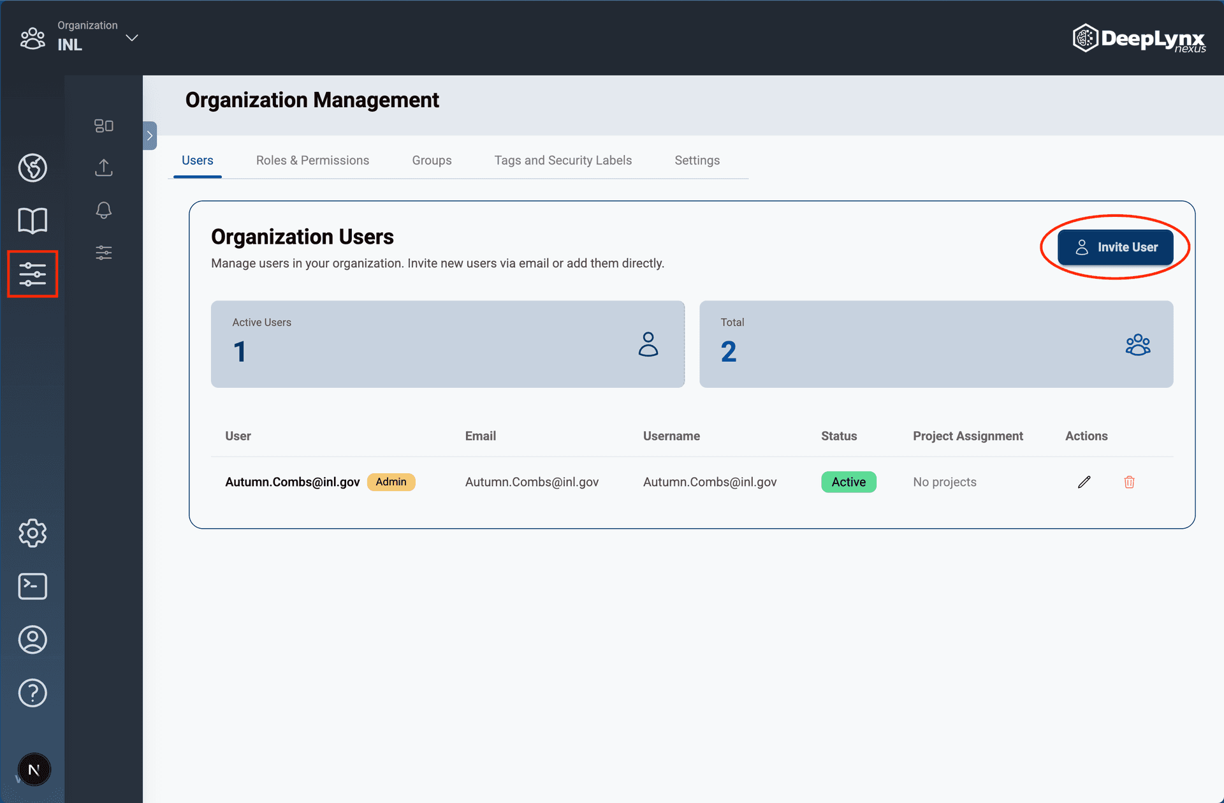This screenshot has height=803, width=1224.
Task: Expand the collapsed side panel arrow
Action: point(149,135)
